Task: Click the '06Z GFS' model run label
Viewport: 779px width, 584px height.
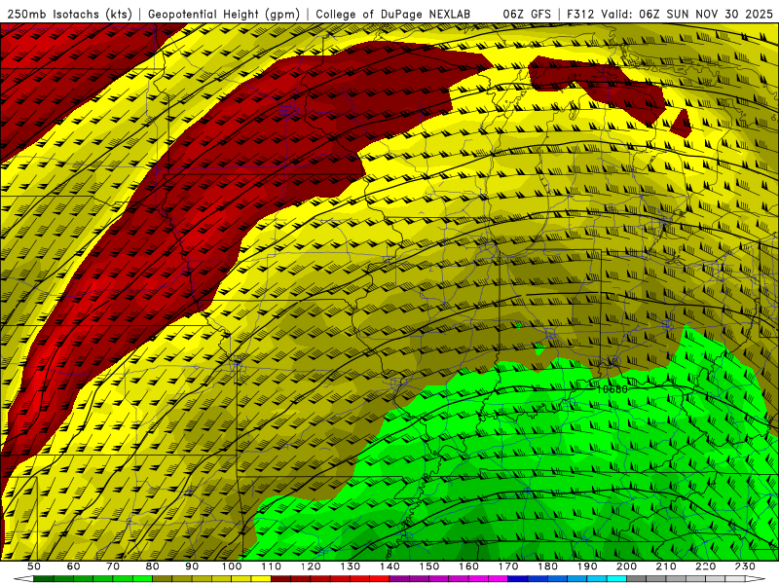Action: [527, 15]
